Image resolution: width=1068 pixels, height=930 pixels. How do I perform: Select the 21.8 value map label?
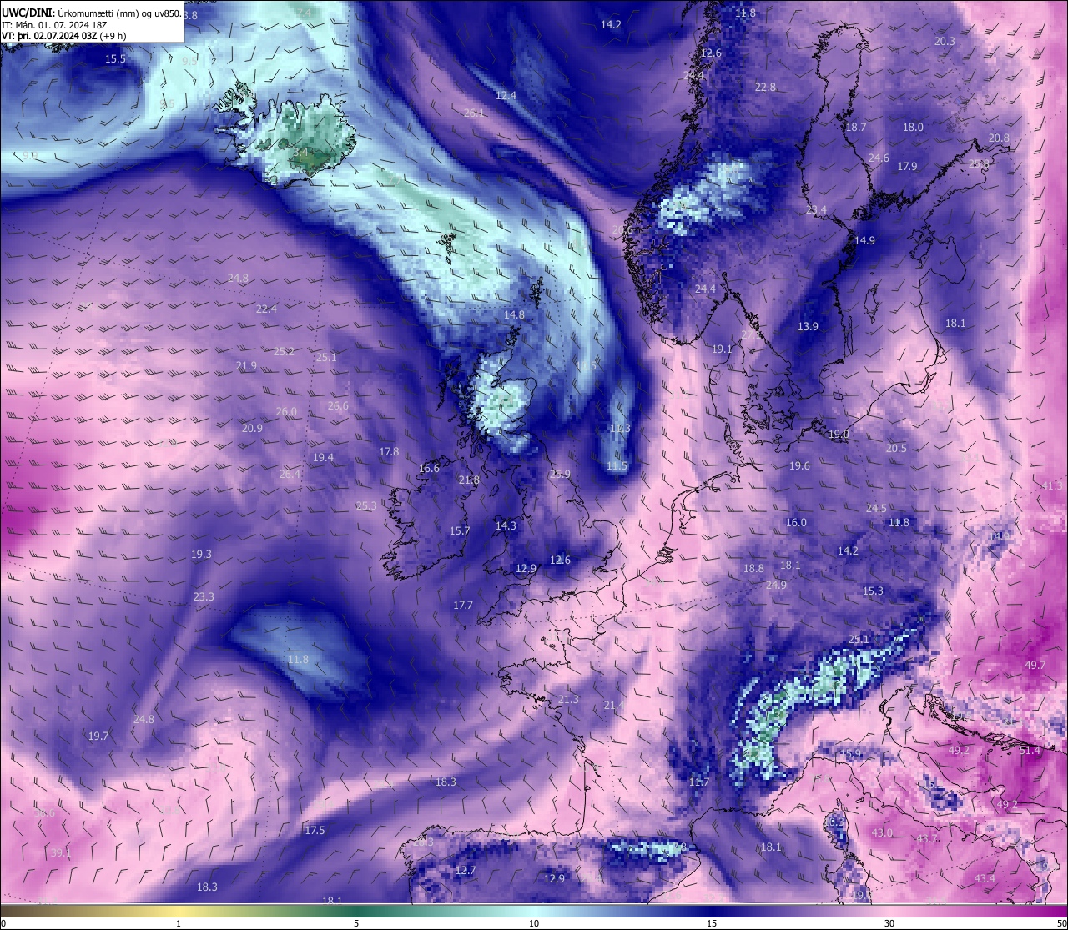[x=469, y=480]
